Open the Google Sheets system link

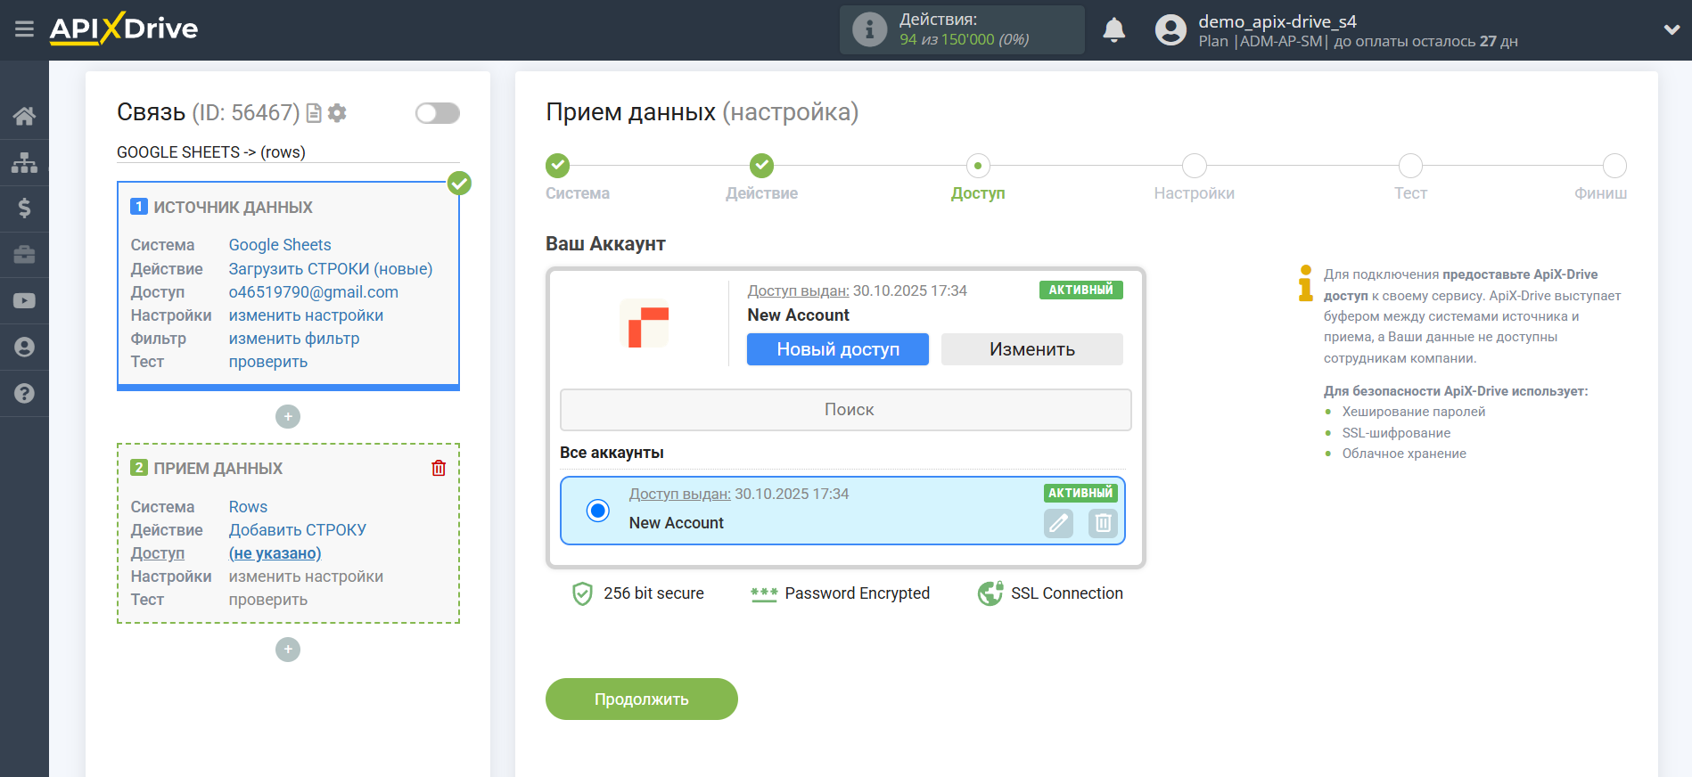(279, 245)
